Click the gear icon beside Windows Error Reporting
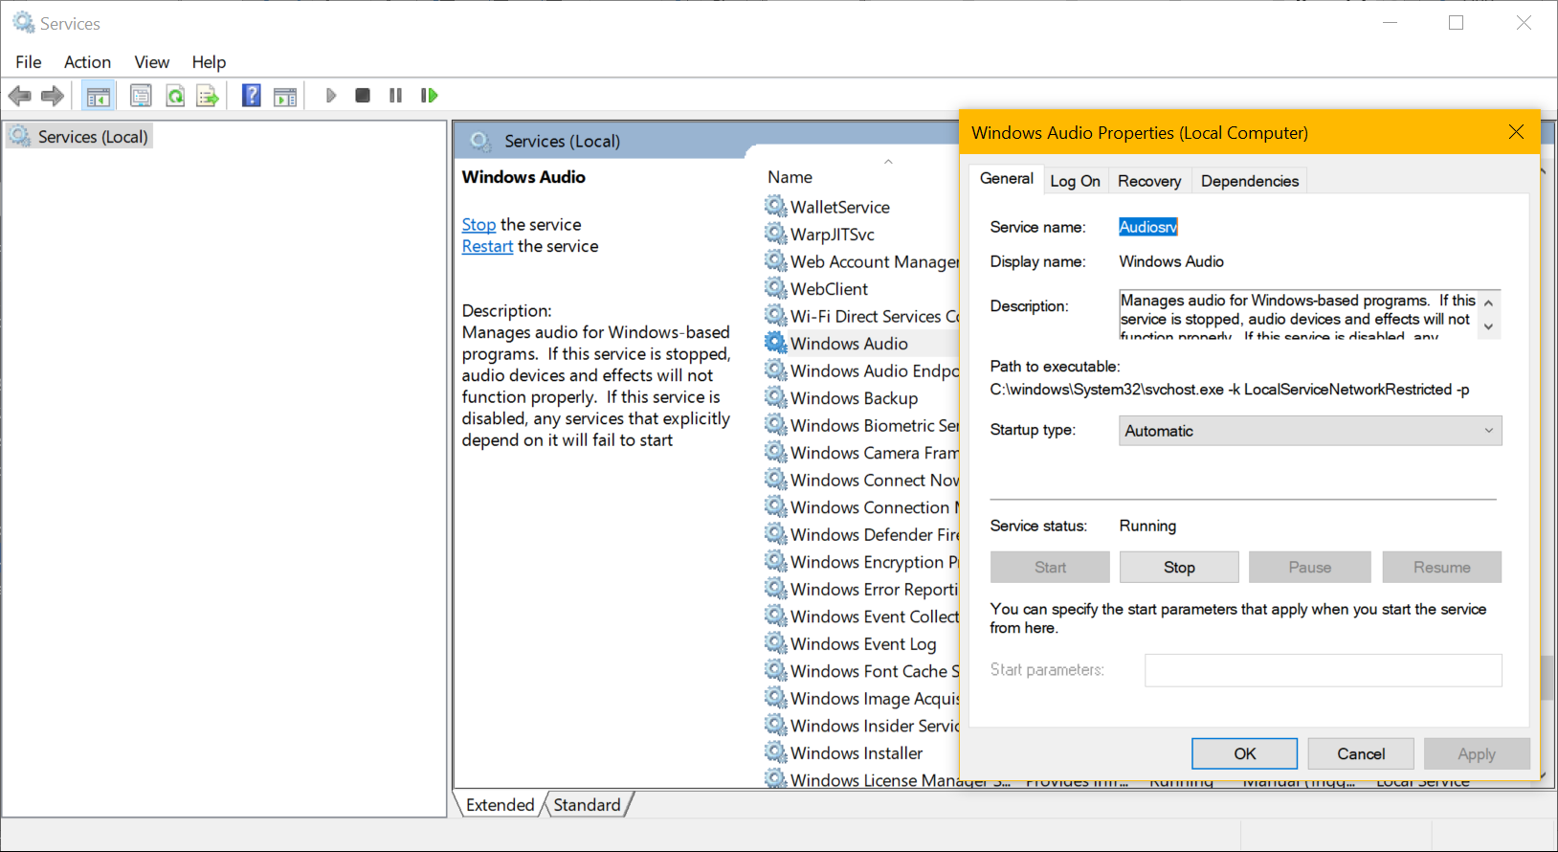Image resolution: width=1558 pixels, height=852 pixels. [776, 589]
